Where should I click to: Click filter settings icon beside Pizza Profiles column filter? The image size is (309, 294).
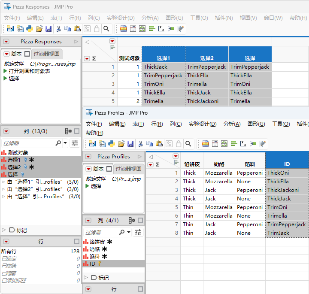138,232
